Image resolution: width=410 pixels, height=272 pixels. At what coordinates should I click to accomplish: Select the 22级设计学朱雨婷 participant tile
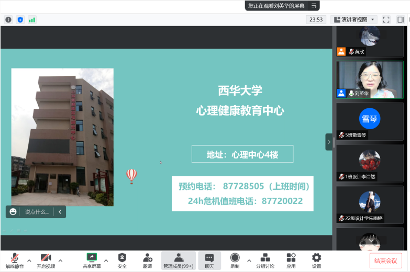[x=370, y=205]
